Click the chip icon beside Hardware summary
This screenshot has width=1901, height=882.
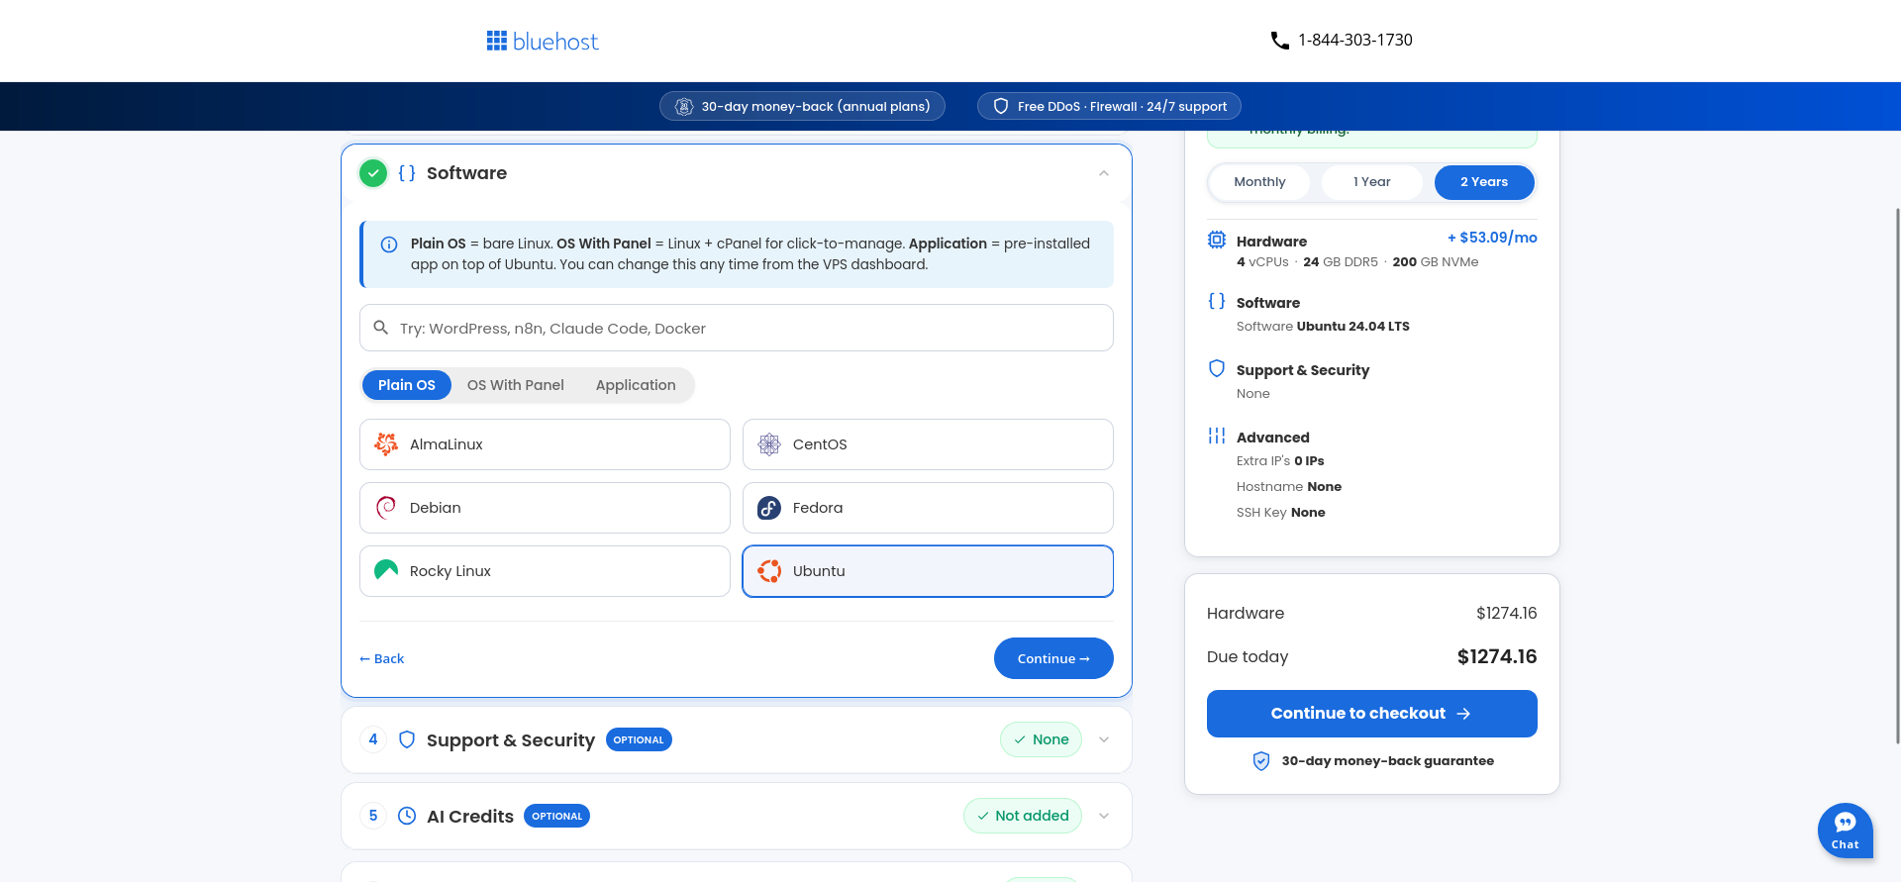pos(1217,240)
